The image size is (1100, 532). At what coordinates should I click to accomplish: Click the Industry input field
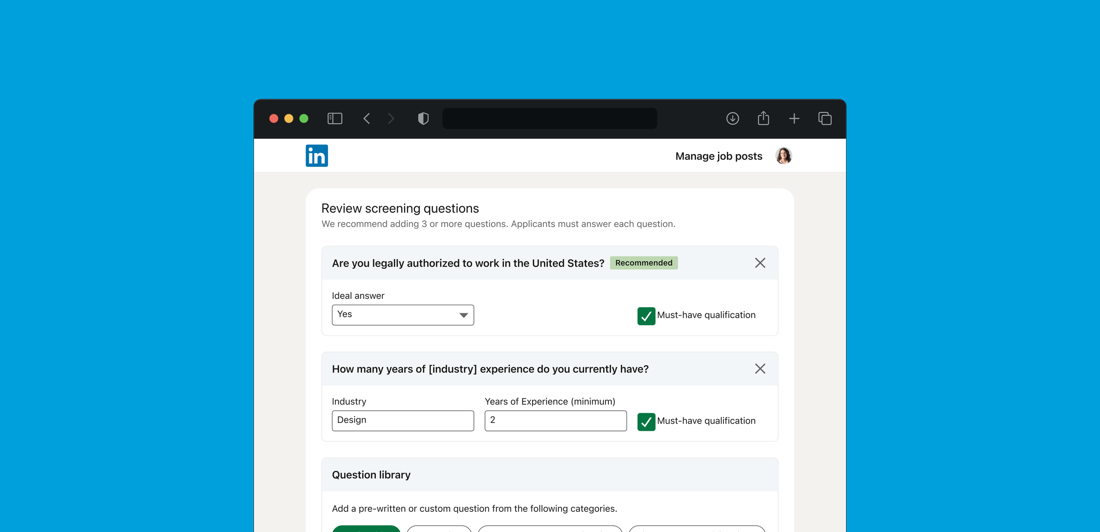[403, 421]
